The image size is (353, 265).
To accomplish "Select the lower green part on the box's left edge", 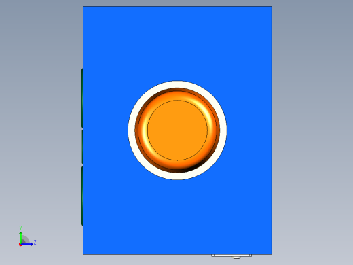I will coord(82,196).
